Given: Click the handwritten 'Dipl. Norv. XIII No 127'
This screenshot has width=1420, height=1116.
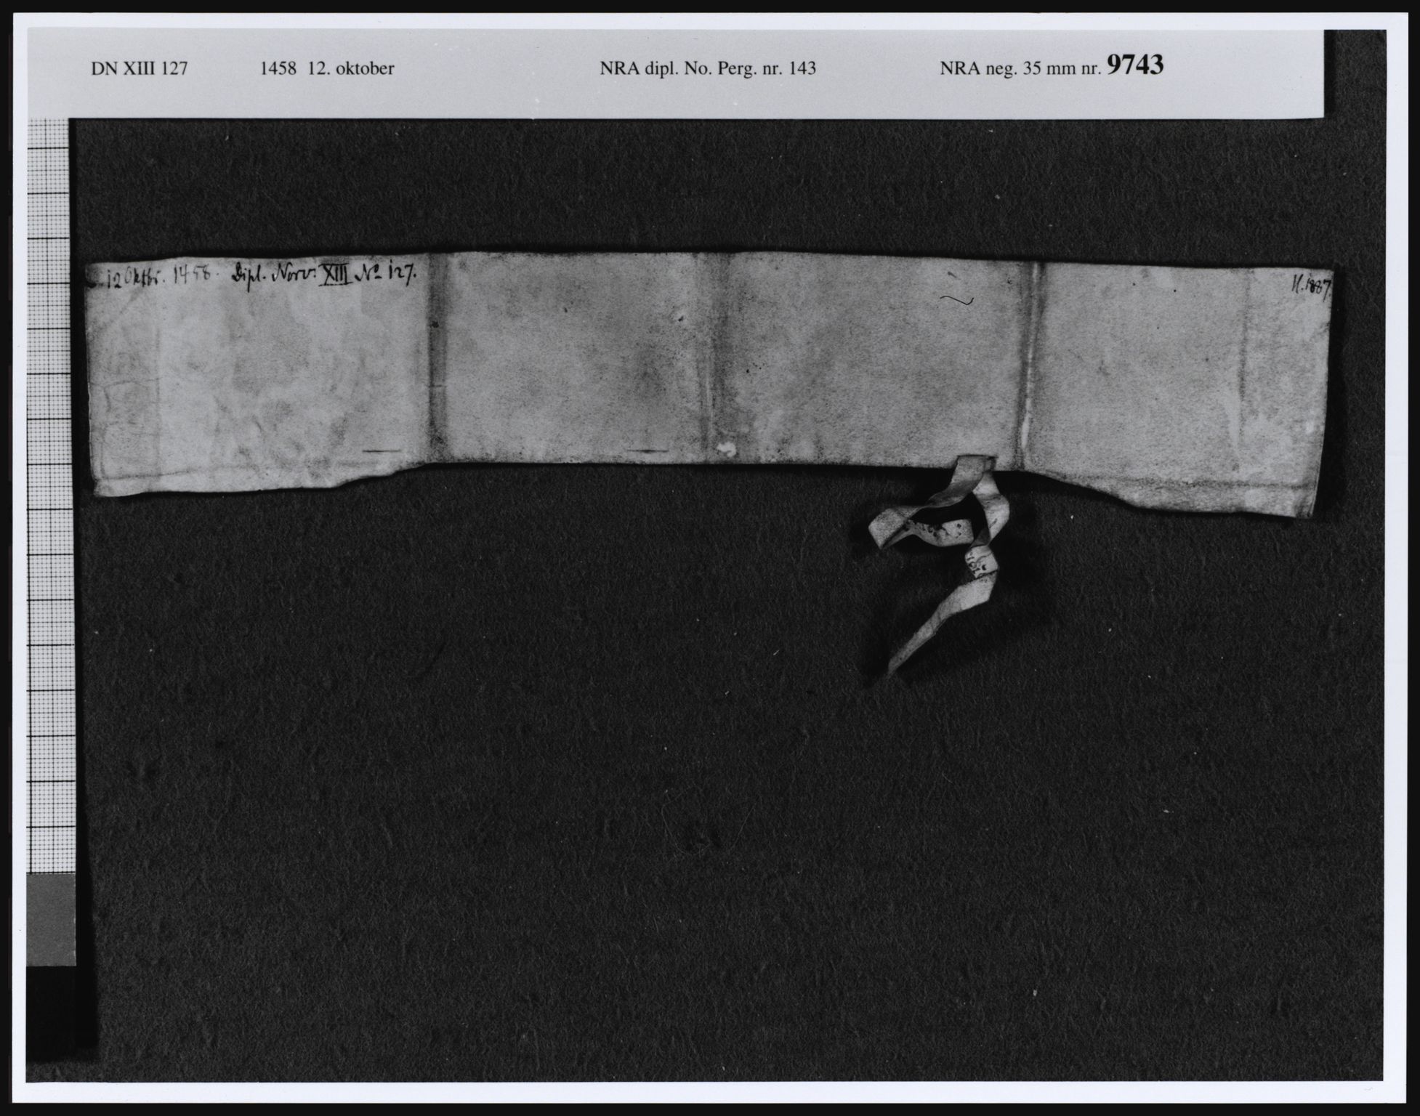Looking at the screenshot, I should click(323, 275).
